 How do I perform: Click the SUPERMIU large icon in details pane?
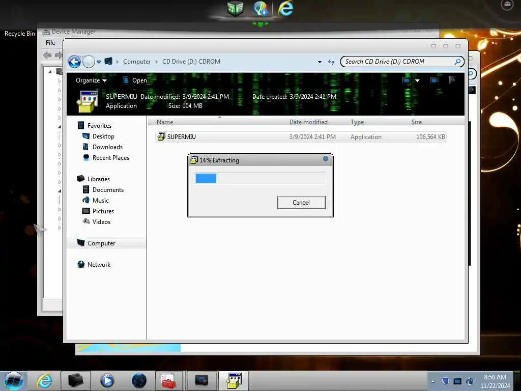click(x=88, y=101)
